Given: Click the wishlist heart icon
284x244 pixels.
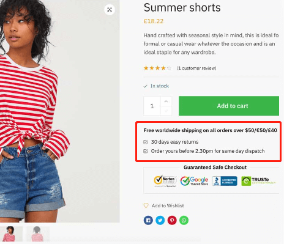Looking at the screenshot, I should pyautogui.click(x=146, y=205).
